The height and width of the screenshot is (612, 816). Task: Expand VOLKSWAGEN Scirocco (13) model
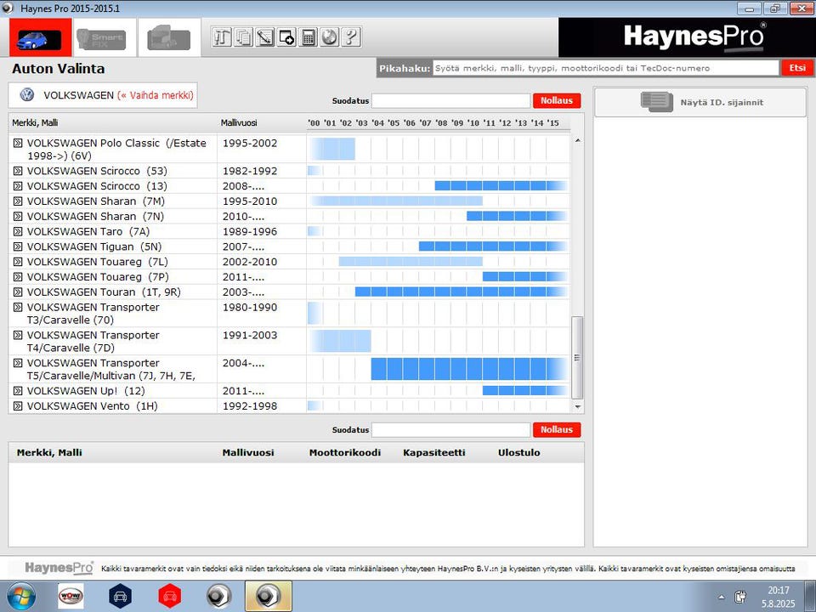point(18,186)
